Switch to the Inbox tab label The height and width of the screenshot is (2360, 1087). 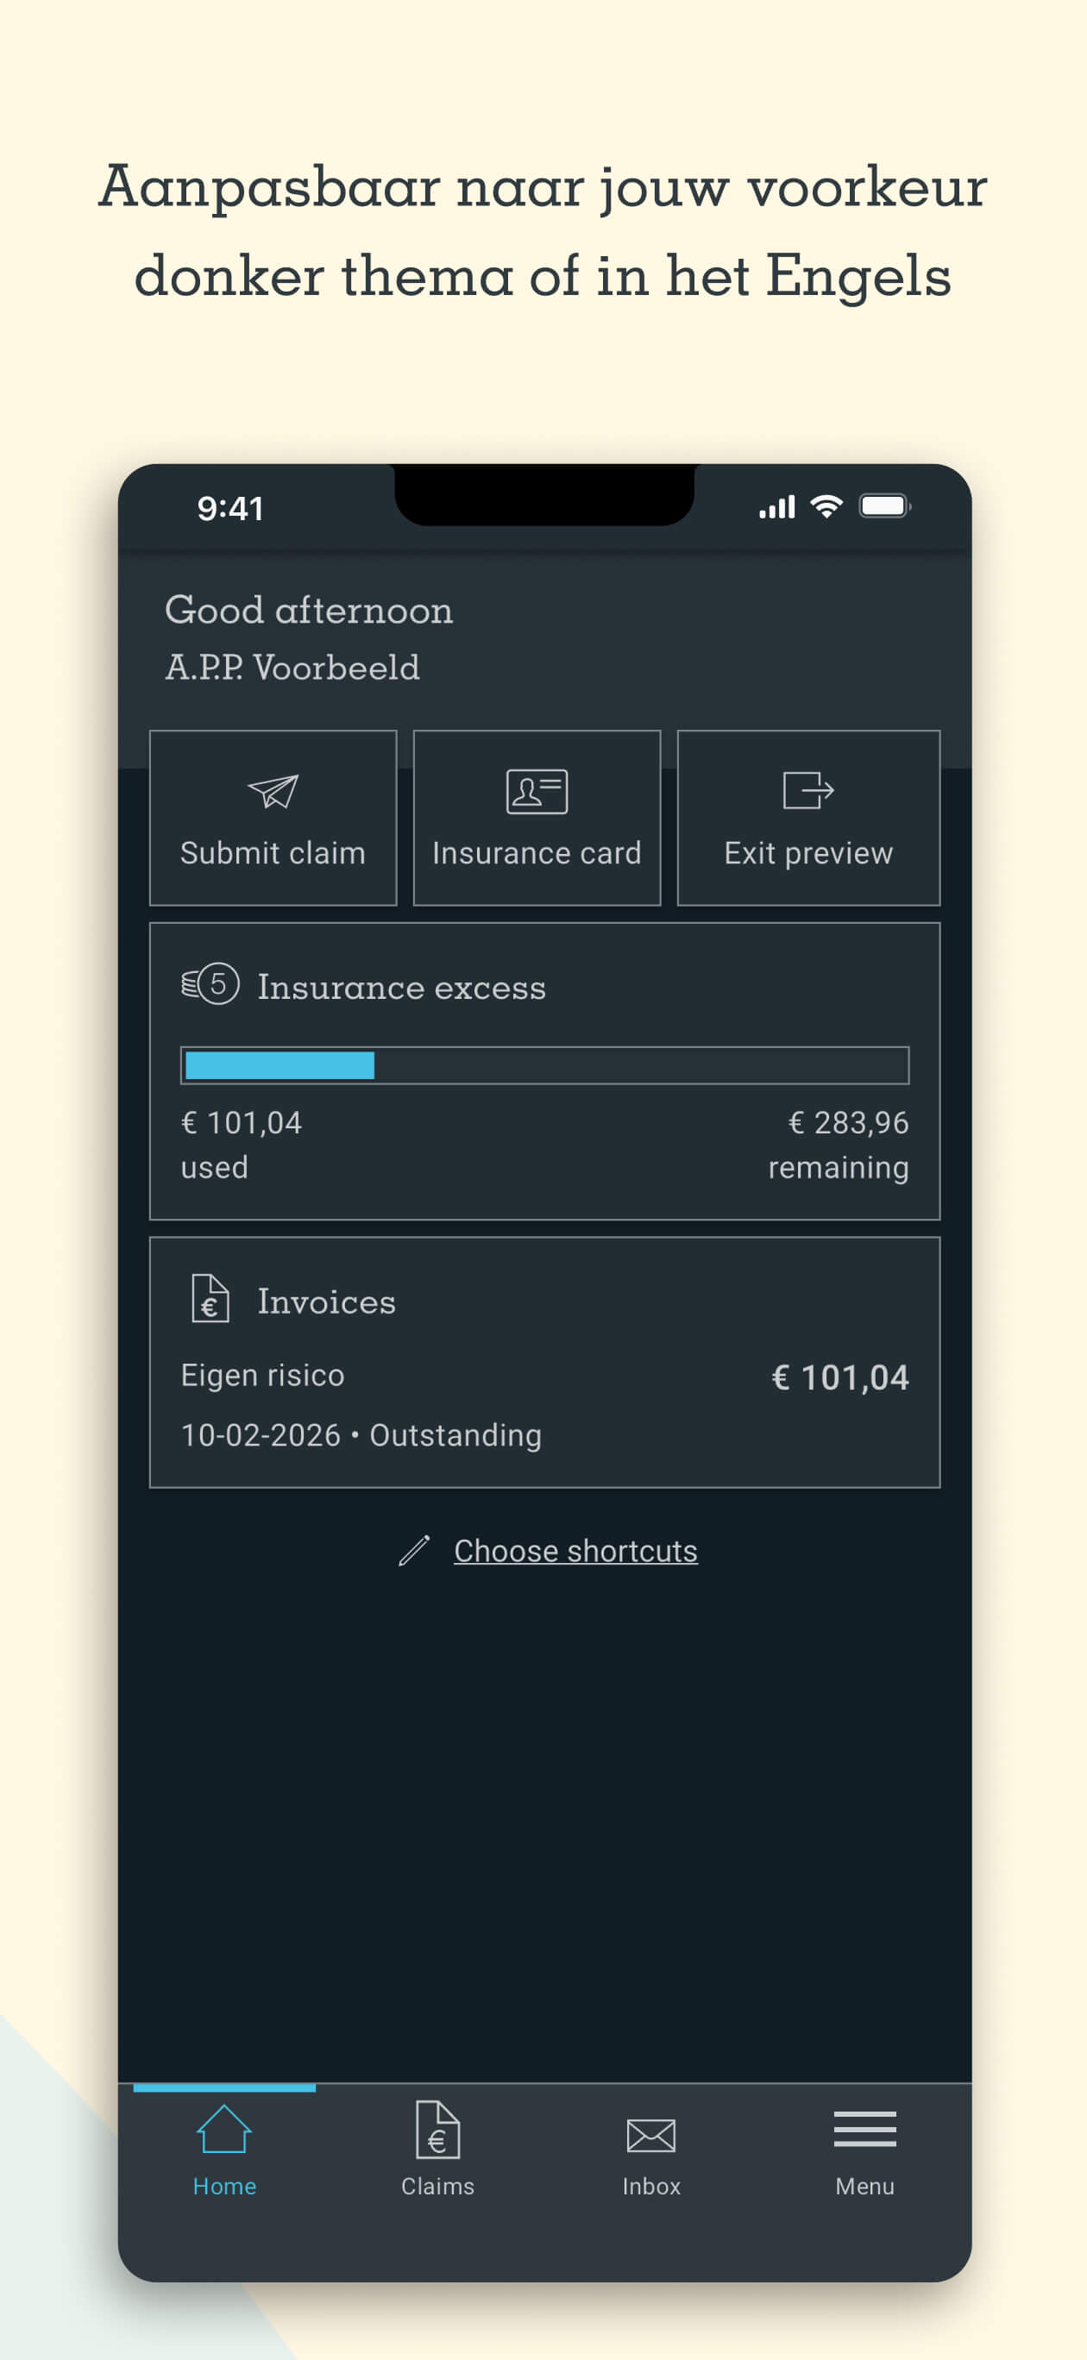(650, 2186)
